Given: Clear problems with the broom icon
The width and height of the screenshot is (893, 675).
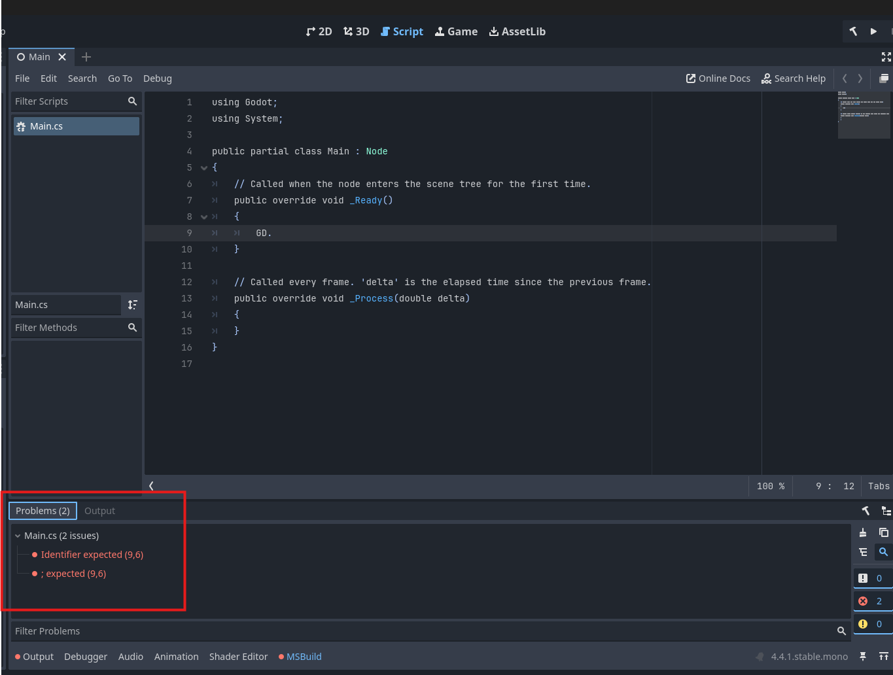Looking at the screenshot, I should point(863,532).
